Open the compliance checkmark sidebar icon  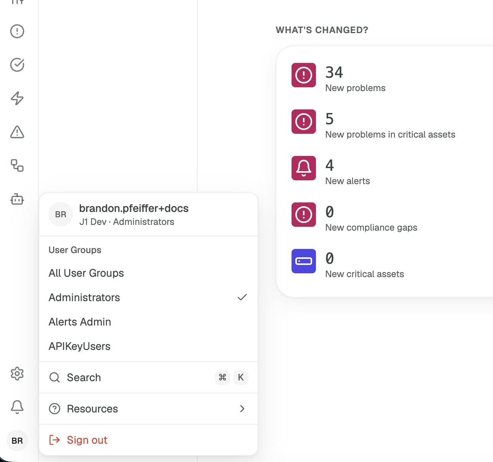coord(17,65)
